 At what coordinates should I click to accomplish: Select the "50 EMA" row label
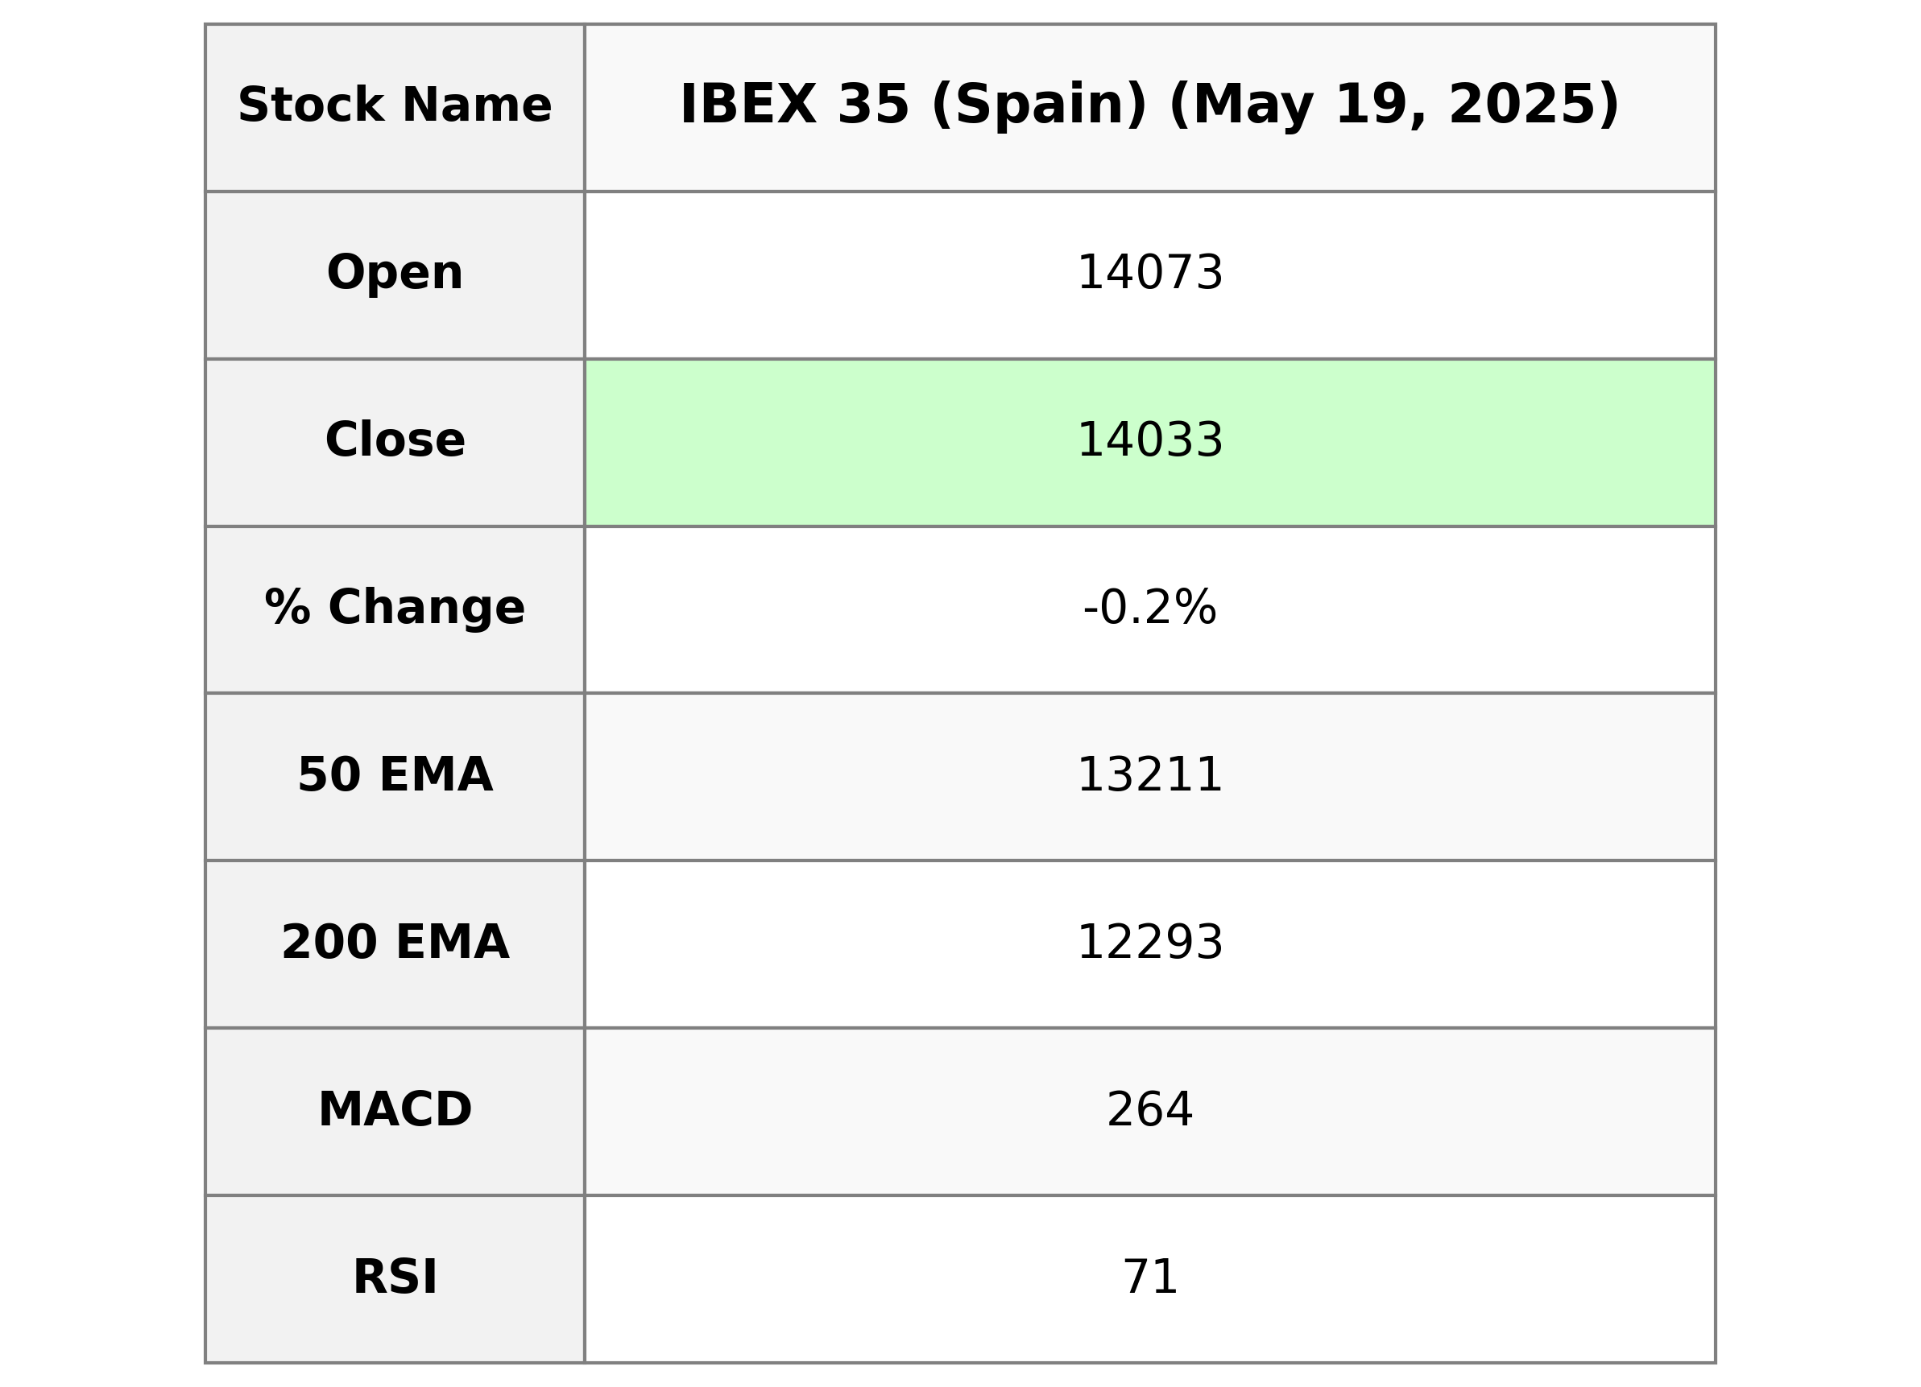tap(395, 776)
